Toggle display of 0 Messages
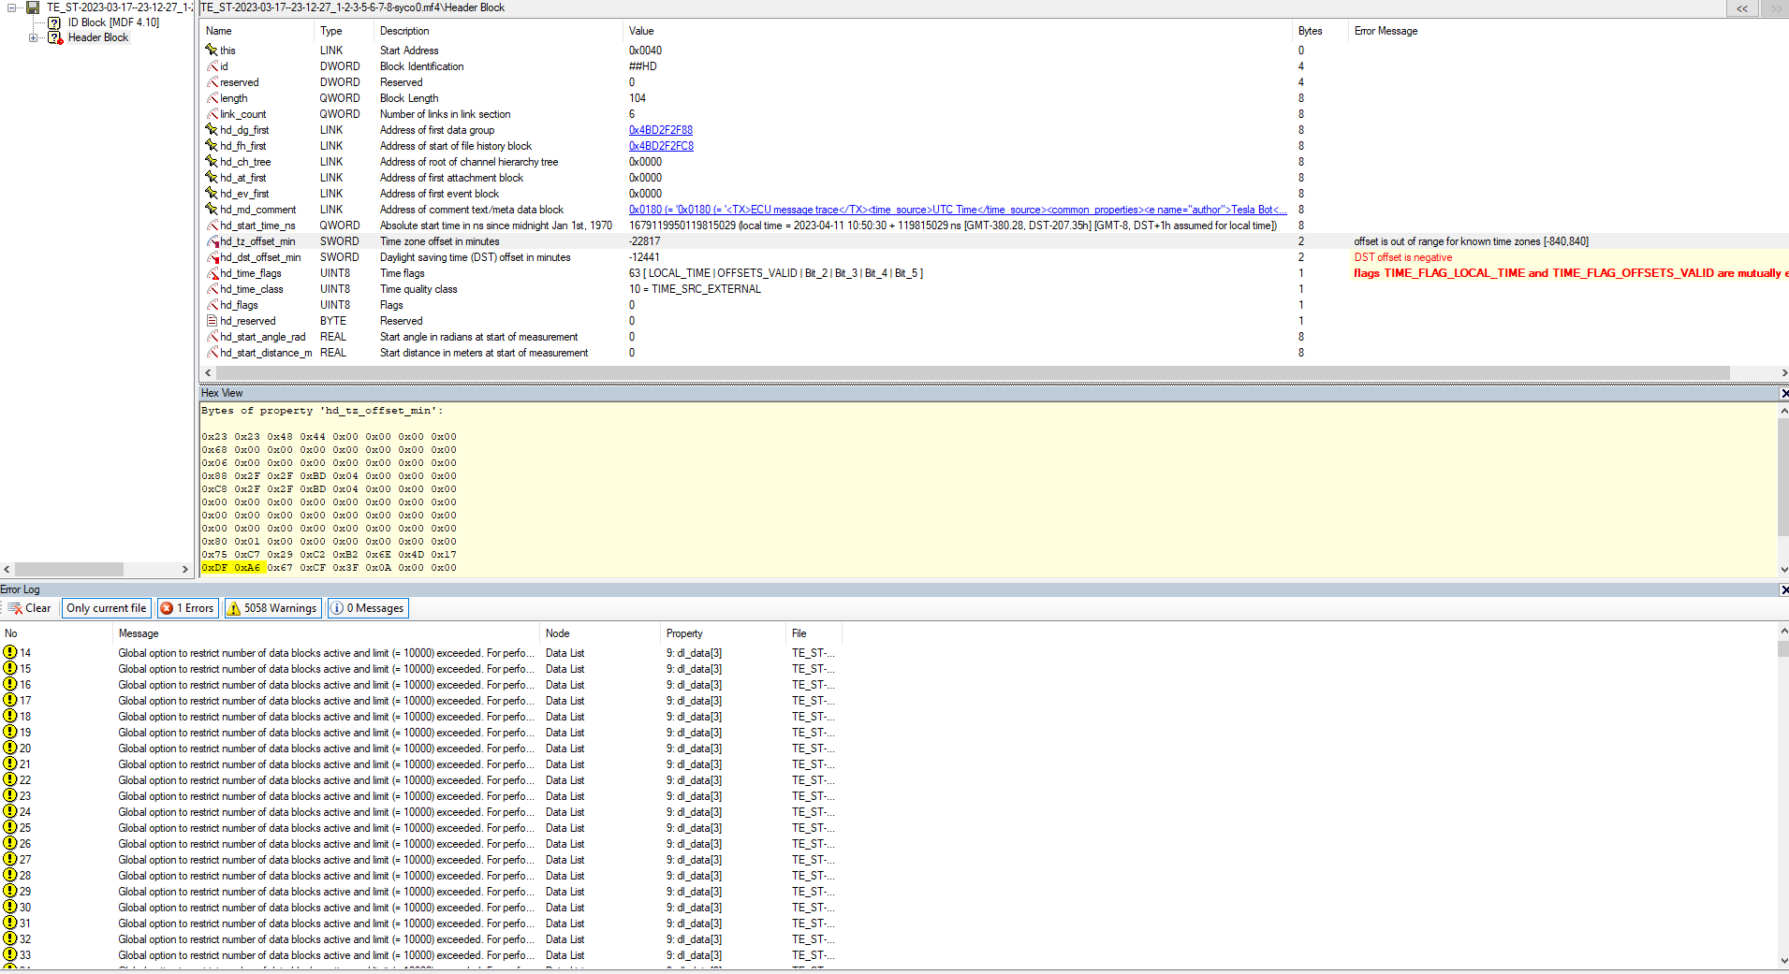Screen dimensions: 1789x974 [367, 607]
